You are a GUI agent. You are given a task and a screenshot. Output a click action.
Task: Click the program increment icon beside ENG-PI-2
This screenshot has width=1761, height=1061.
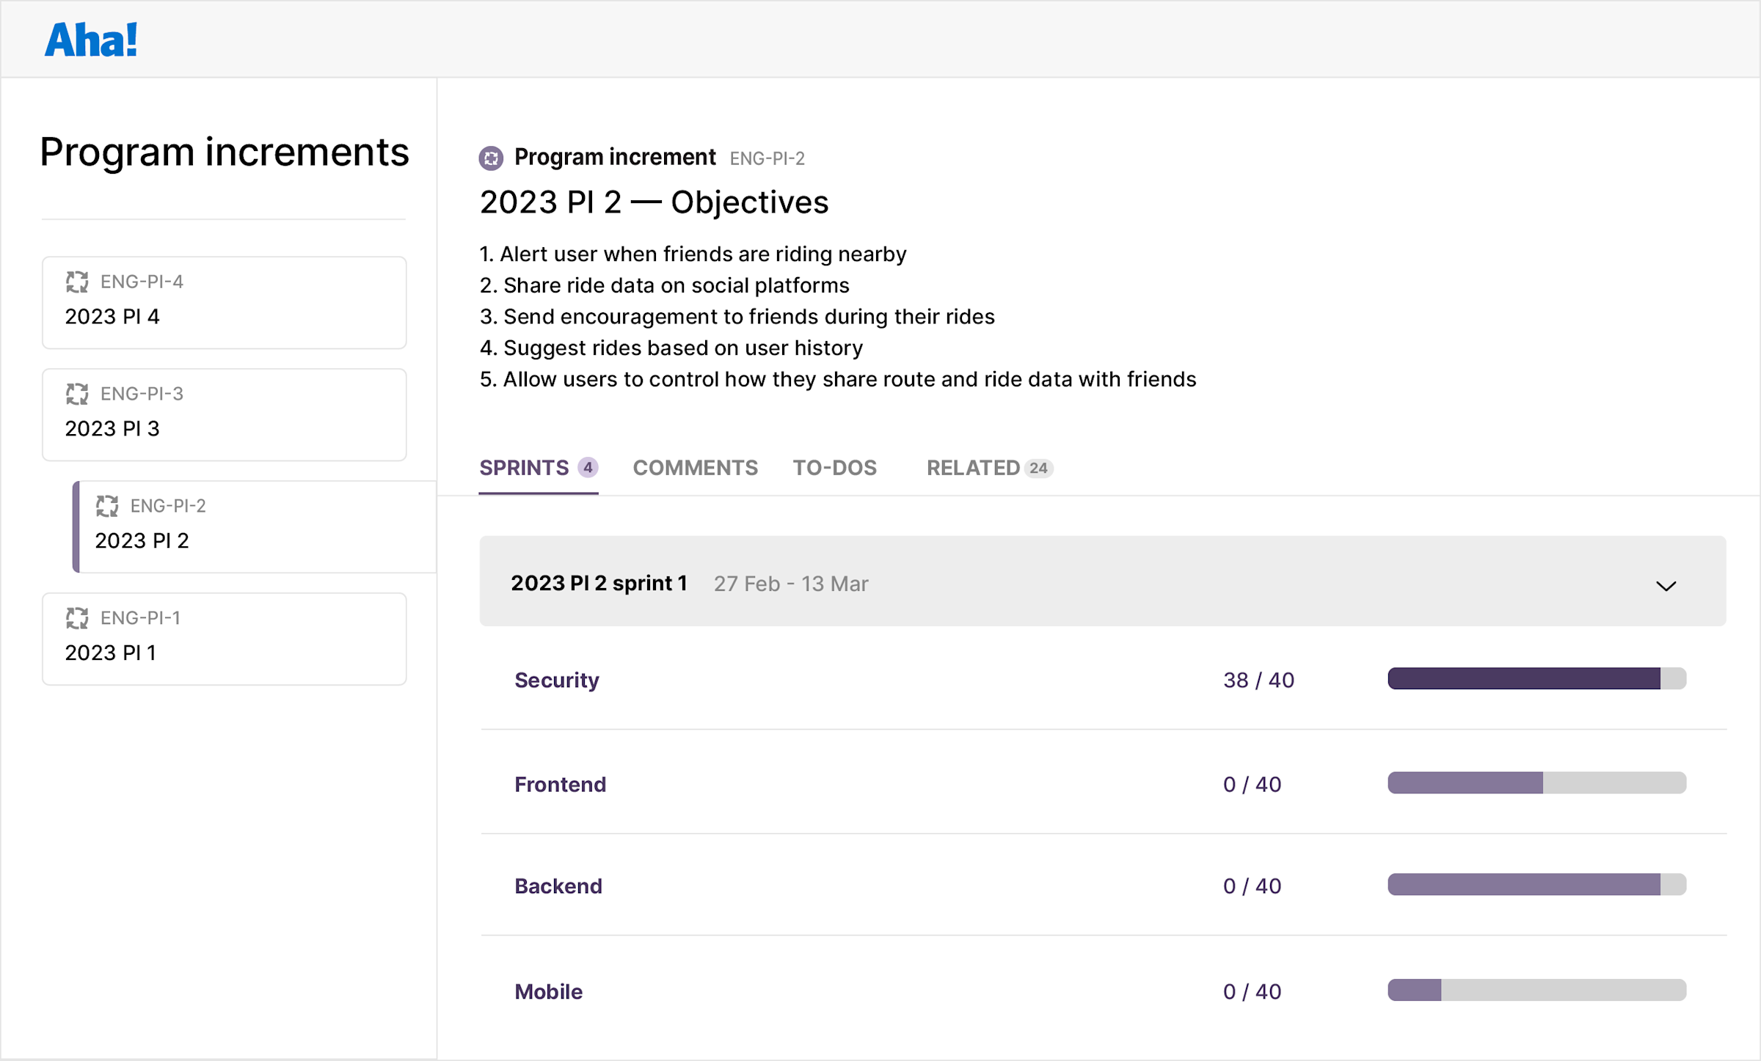tap(107, 506)
